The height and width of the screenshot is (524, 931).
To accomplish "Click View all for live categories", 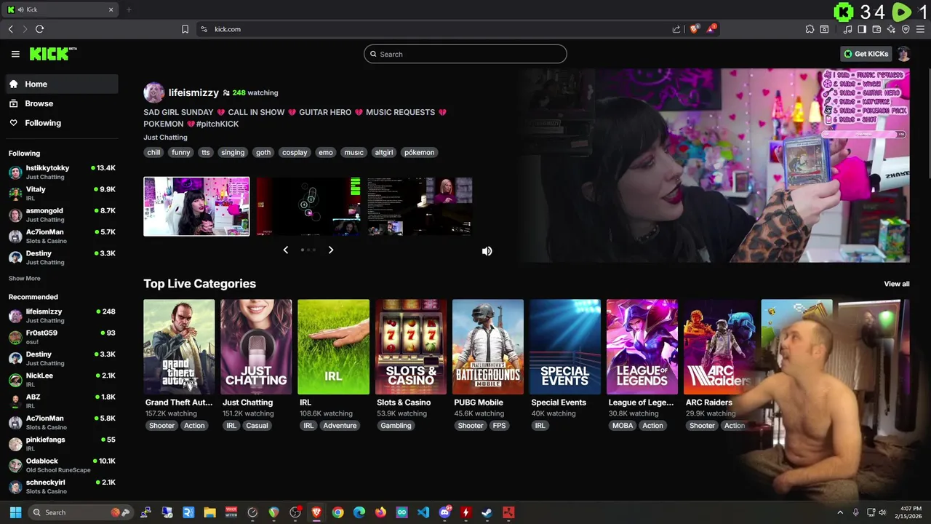I will [x=896, y=284].
